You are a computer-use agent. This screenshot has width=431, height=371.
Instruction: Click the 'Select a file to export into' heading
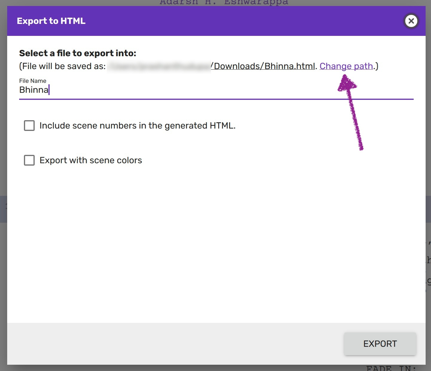coord(78,53)
